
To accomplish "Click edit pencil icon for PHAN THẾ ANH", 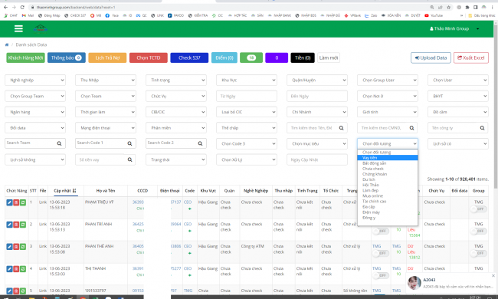I will coord(9,247).
